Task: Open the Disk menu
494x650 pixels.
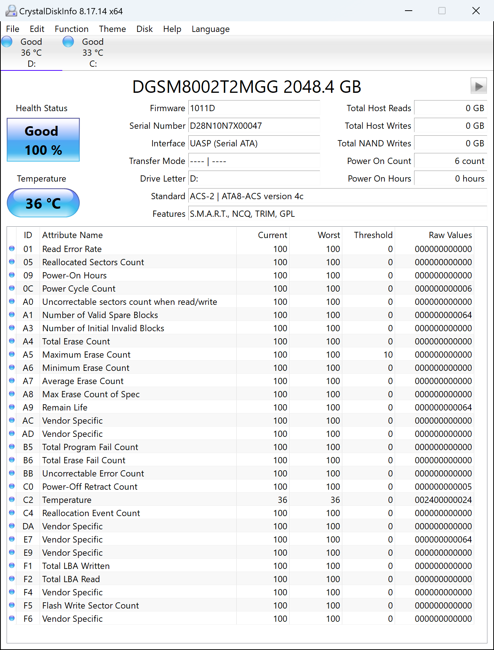Action: tap(145, 29)
